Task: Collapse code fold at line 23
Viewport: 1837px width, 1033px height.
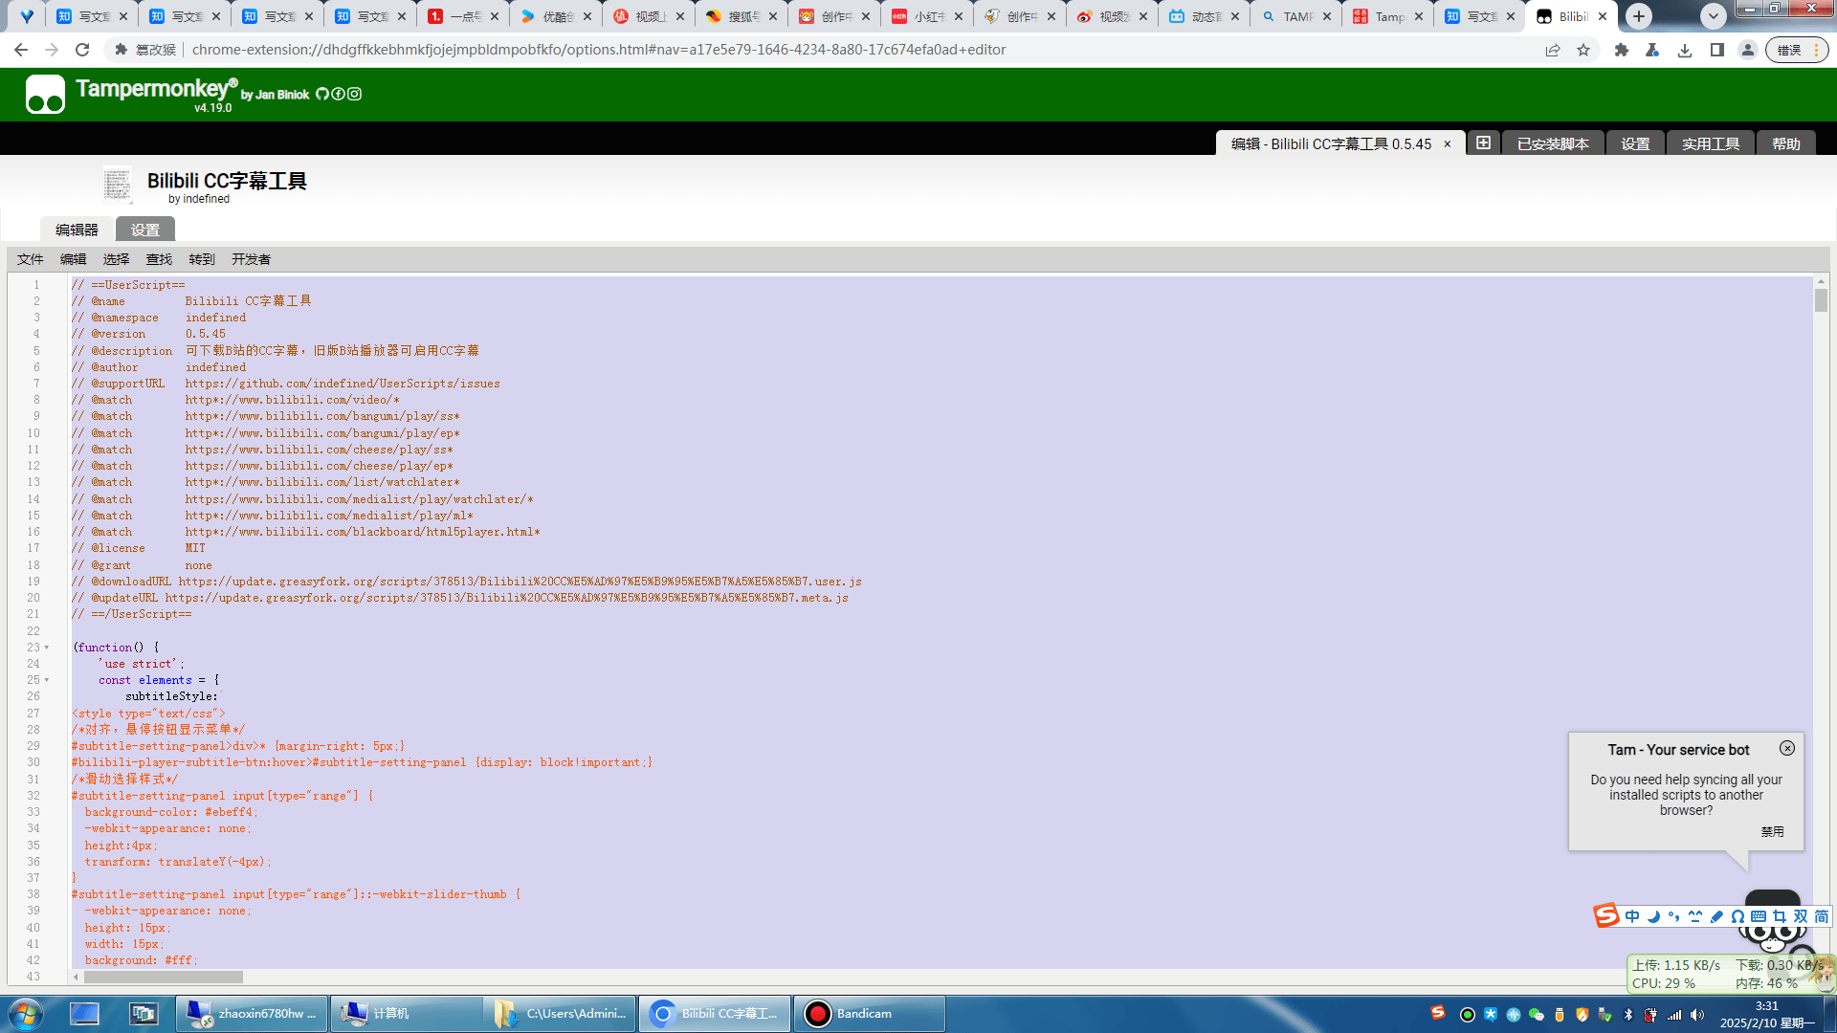Action: point(47,648)
